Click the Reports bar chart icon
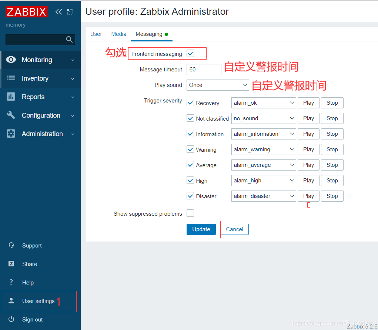378x330 pixels. [x=11, y=97]
